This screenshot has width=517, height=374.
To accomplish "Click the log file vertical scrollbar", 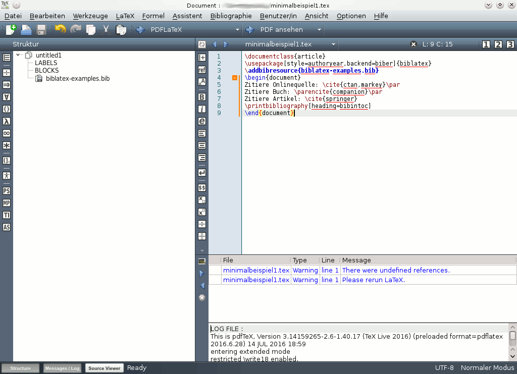I will tap(512, 342).
